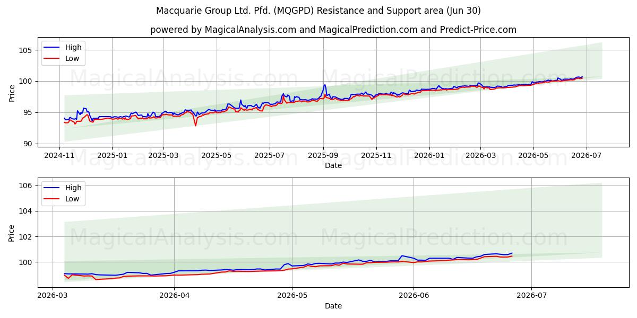Screen dimensions: 637x318
Task: Click the '2025-03' x-axis label
Action: point(163,156)
